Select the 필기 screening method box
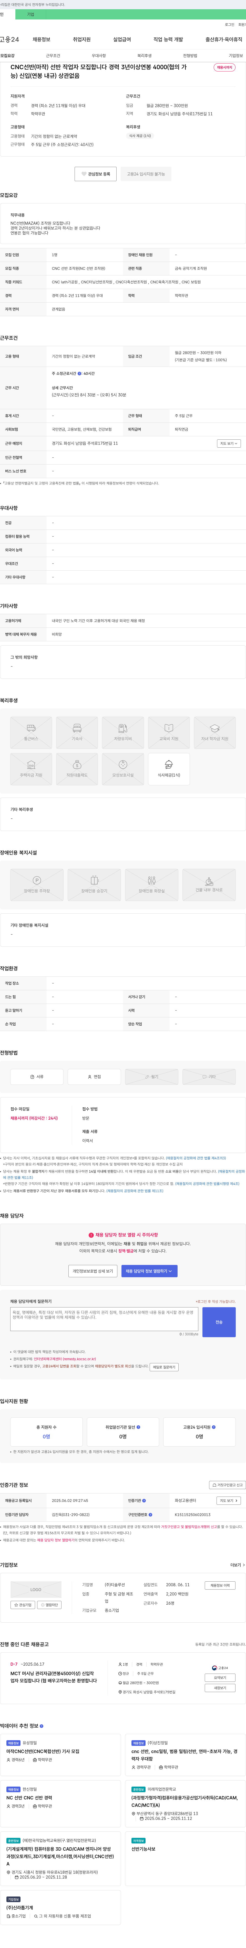Screen dimensions: 246x1948 point(151,1077)
